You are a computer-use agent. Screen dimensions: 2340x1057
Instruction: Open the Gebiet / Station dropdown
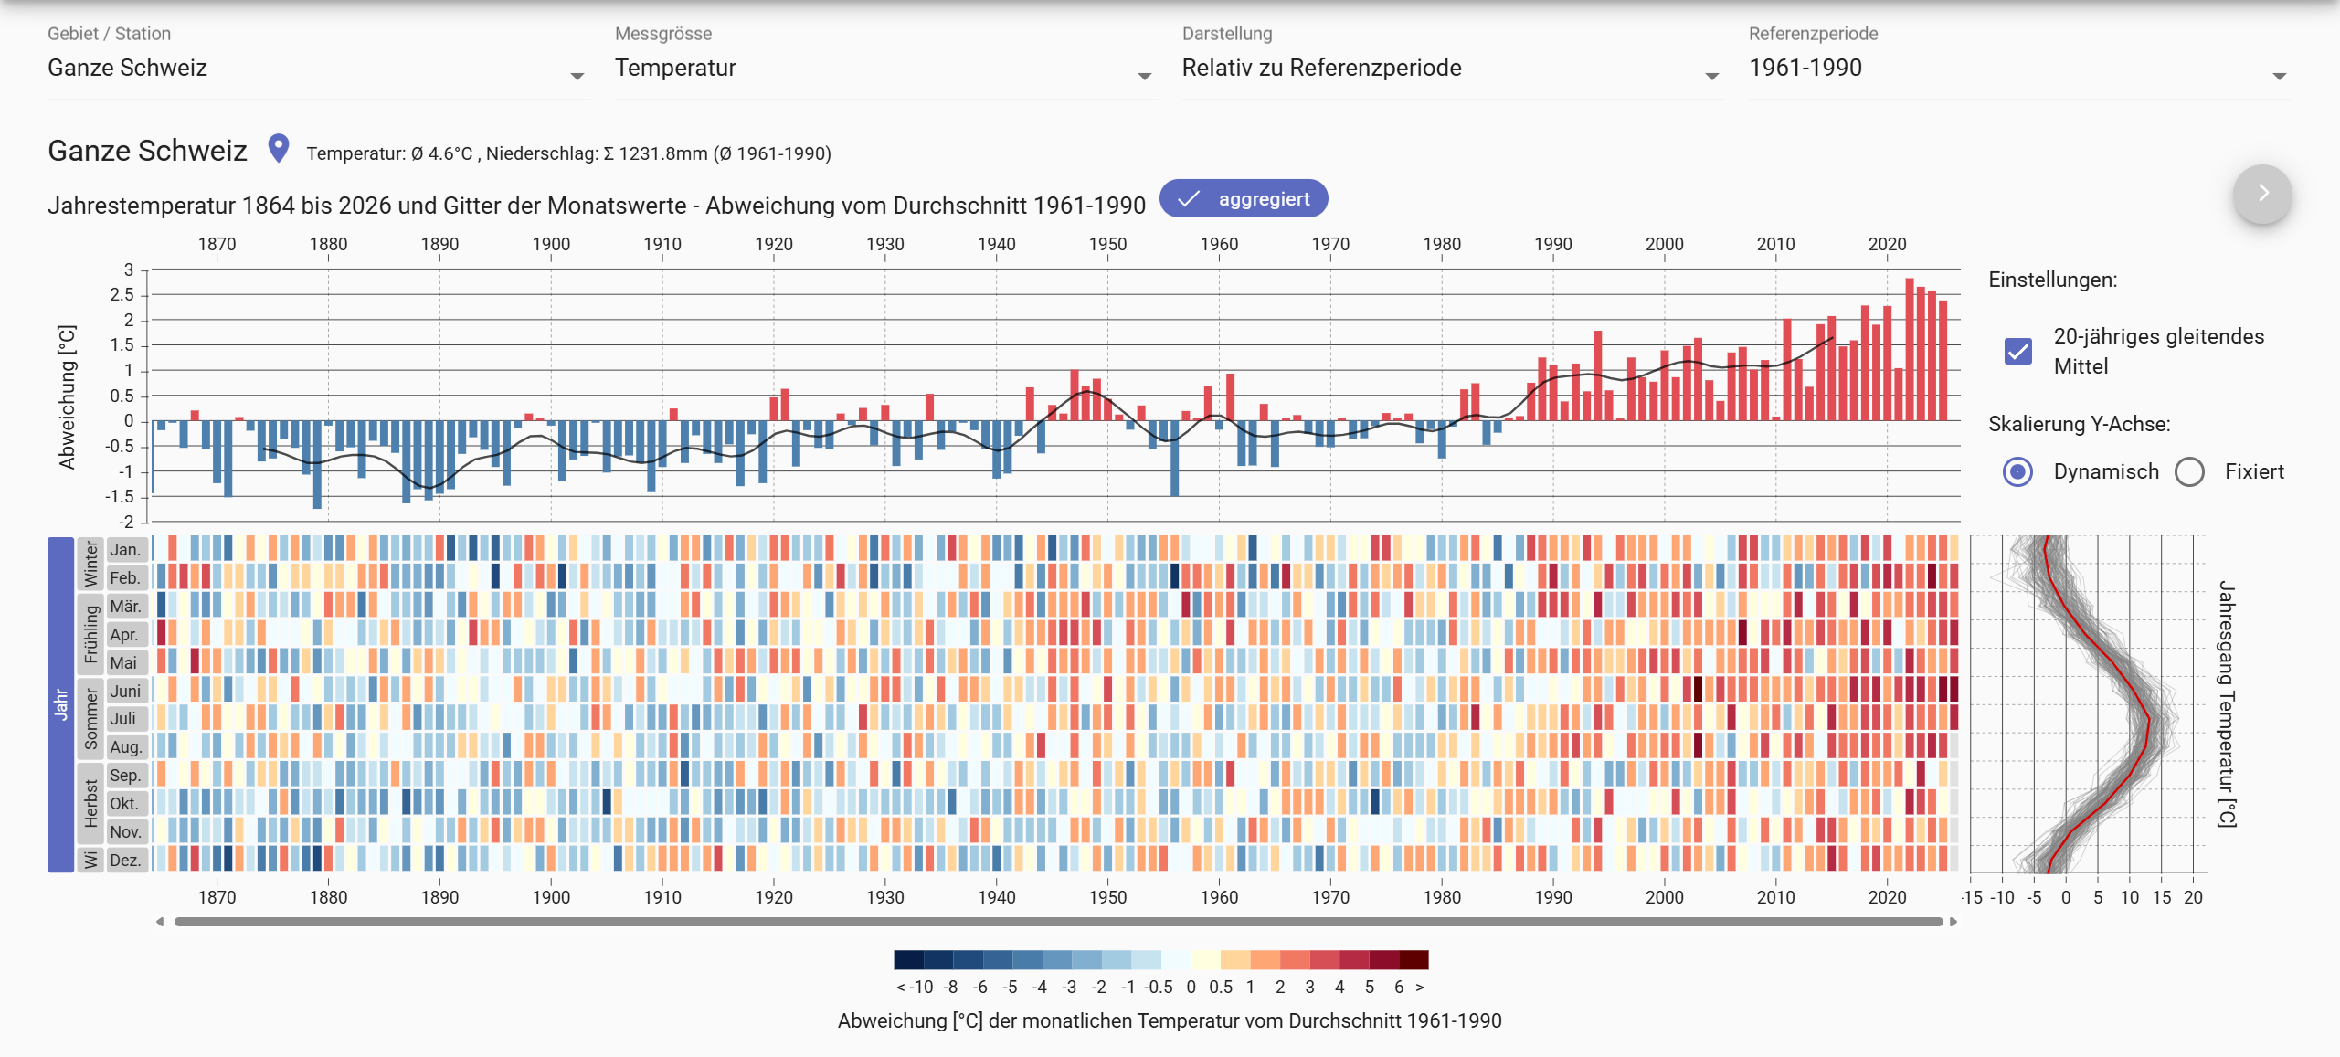tap(318, 69)
